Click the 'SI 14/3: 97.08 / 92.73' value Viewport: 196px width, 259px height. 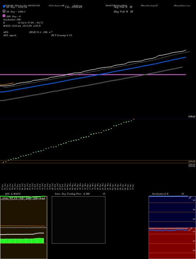coord(30,23)
